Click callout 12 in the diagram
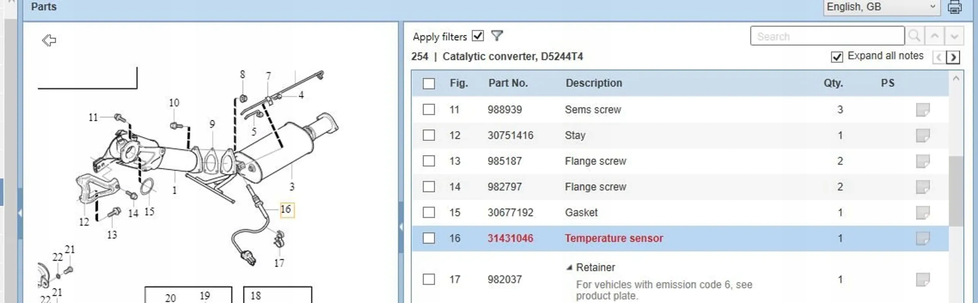978x303 pixels. click(84, 222)
